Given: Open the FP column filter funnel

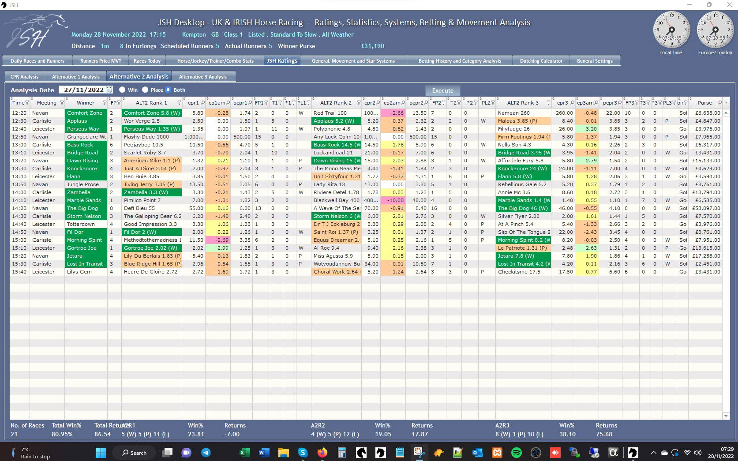Looking at the screenshot, I should pyautogui.click(x=118, y=103).
